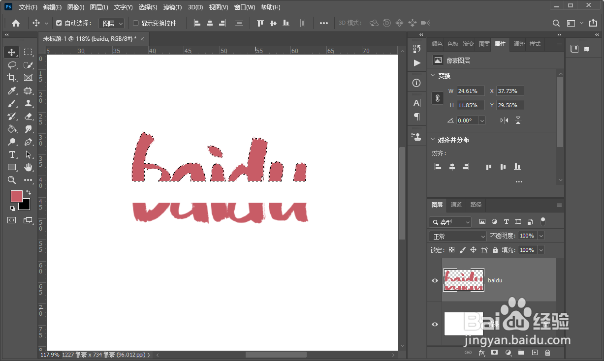The image size is (604, 361).
Task: Select the Healing Brush tool
Action: coord(29,90)
